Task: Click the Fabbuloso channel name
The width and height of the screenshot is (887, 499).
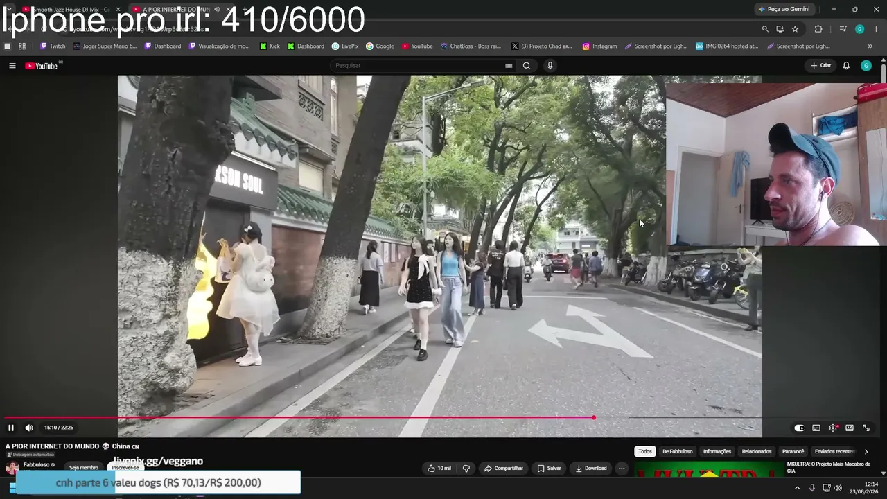Action: (36, 465)
